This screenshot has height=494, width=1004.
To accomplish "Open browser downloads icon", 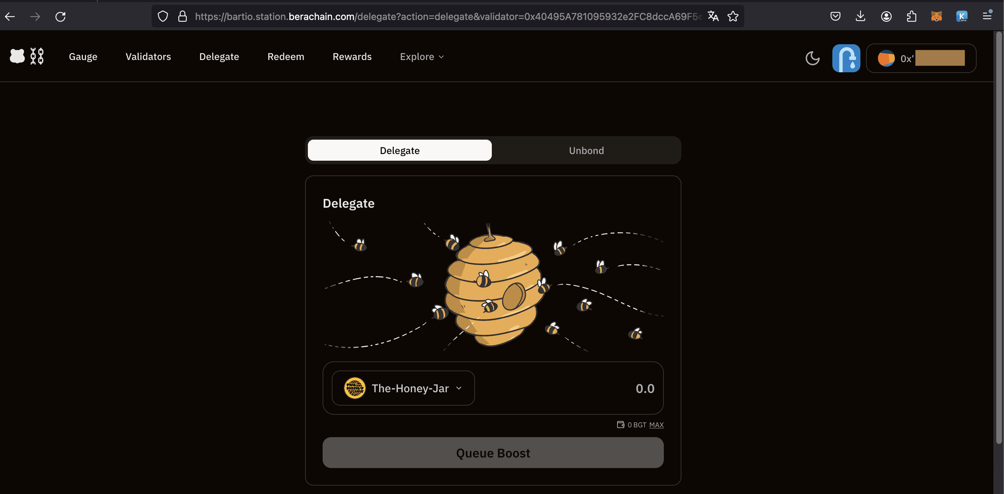I will [860, 16].
